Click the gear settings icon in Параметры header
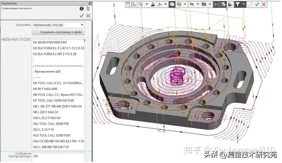 [90, 3]
